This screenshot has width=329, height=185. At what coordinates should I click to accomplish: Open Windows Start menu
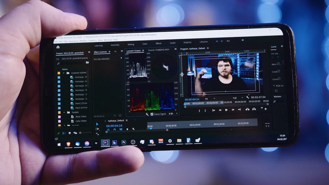click(59, 145)
